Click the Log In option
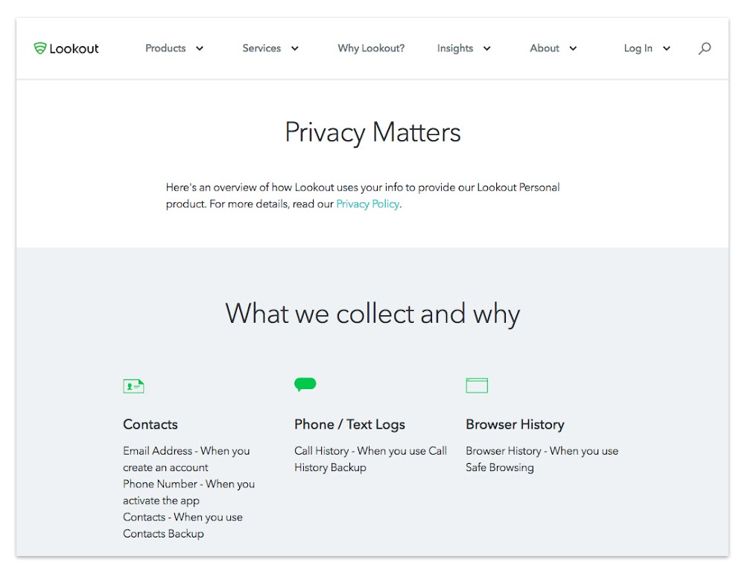Viewport: 745px width, 574px height. (638, 48)
